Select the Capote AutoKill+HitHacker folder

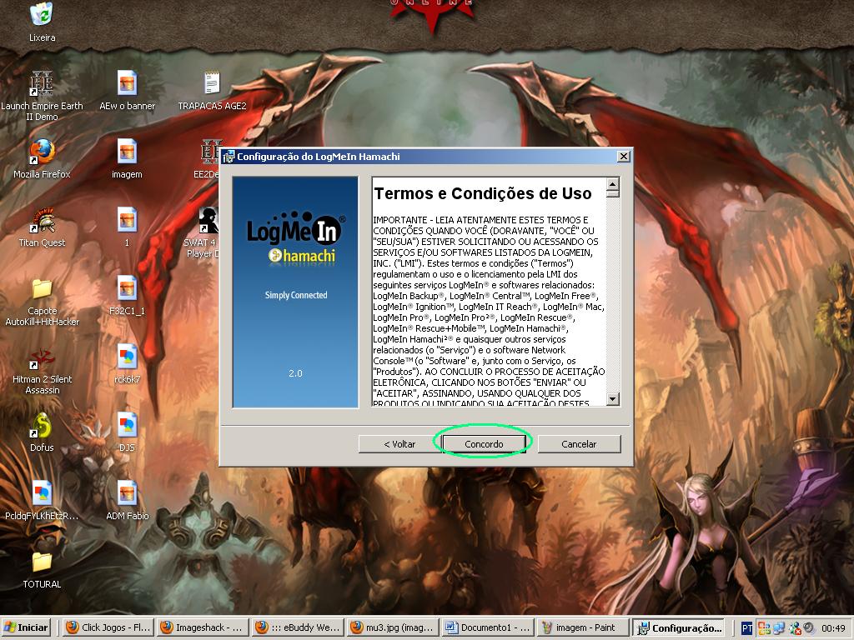pyautogui.click(x=42, y=289)
